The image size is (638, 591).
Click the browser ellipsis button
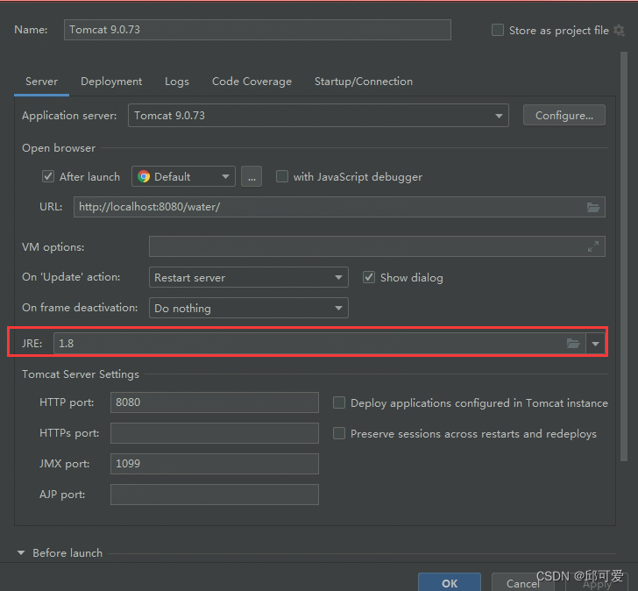tap(252, 176)
